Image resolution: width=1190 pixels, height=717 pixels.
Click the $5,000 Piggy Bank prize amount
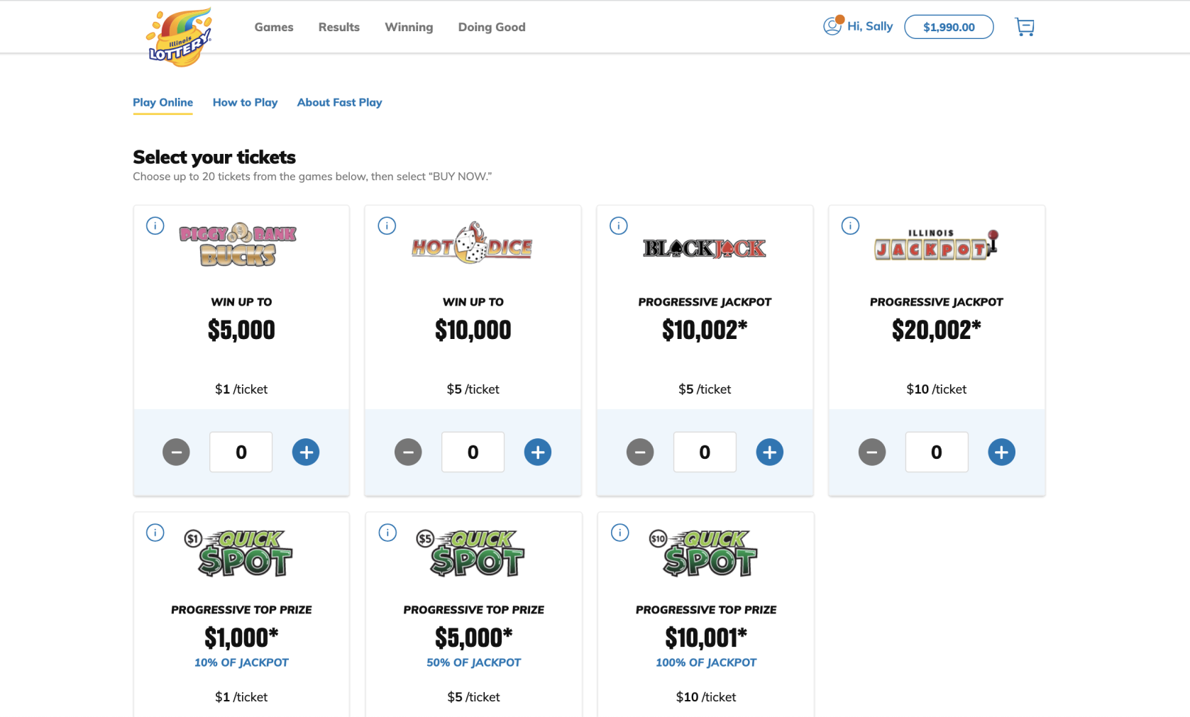pyautogui.click(x=241, y=330)
